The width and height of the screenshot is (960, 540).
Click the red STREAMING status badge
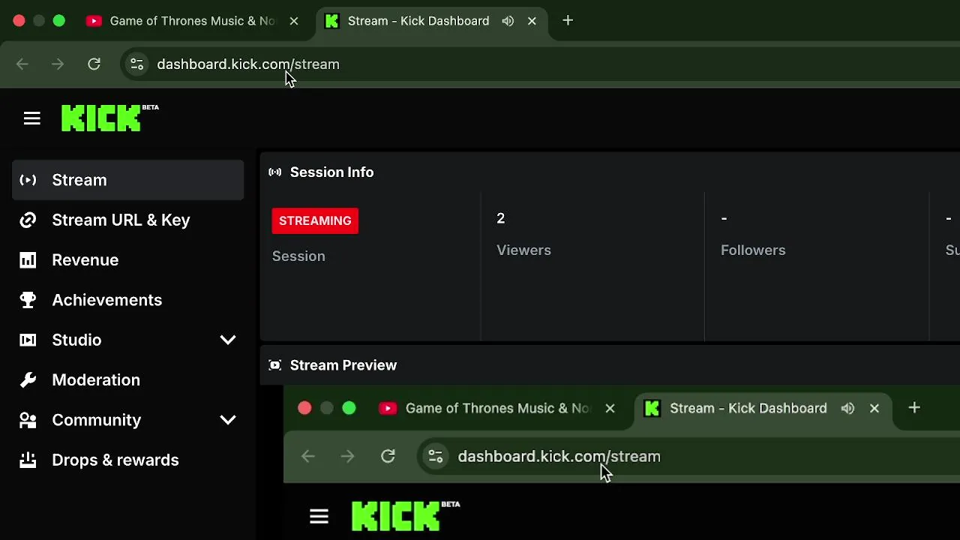[315, 220]
